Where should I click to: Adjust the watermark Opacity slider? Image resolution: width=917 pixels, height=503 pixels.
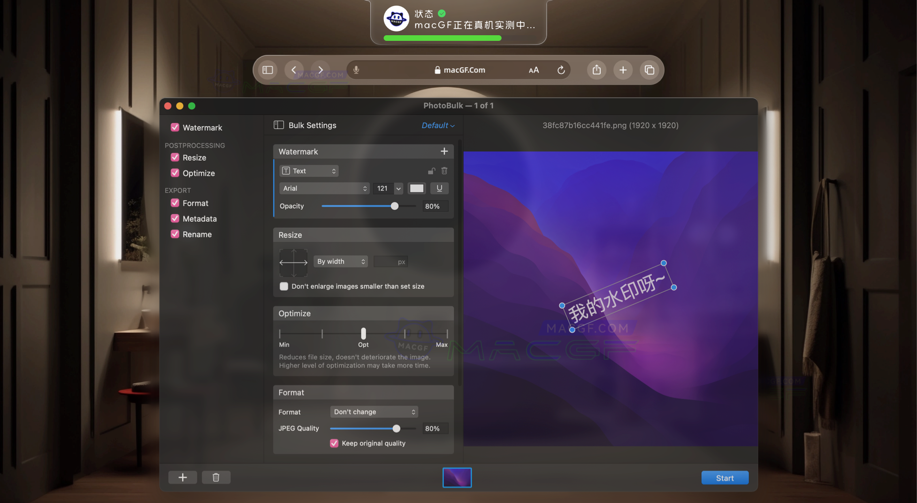point(394,206)
